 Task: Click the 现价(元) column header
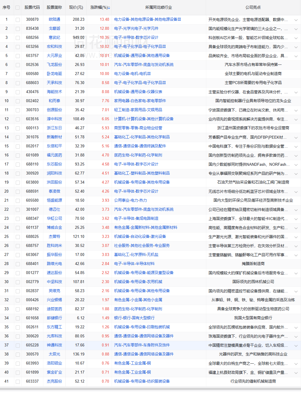point(76,7)
